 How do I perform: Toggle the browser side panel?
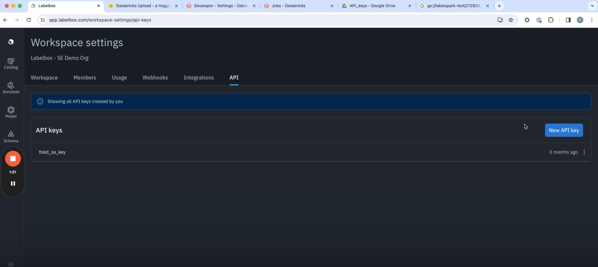[568, 20]
